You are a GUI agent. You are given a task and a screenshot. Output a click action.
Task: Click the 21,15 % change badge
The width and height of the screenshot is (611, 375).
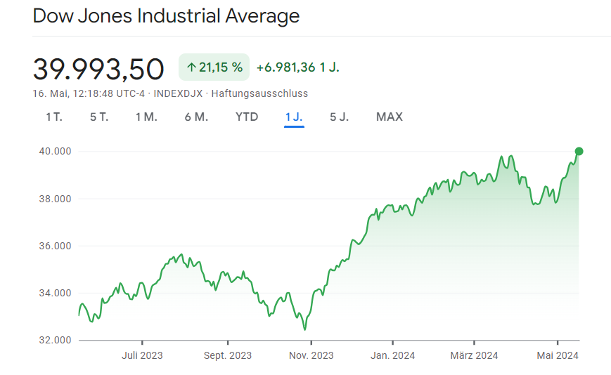pyautogui.click(x=214, y=67)
